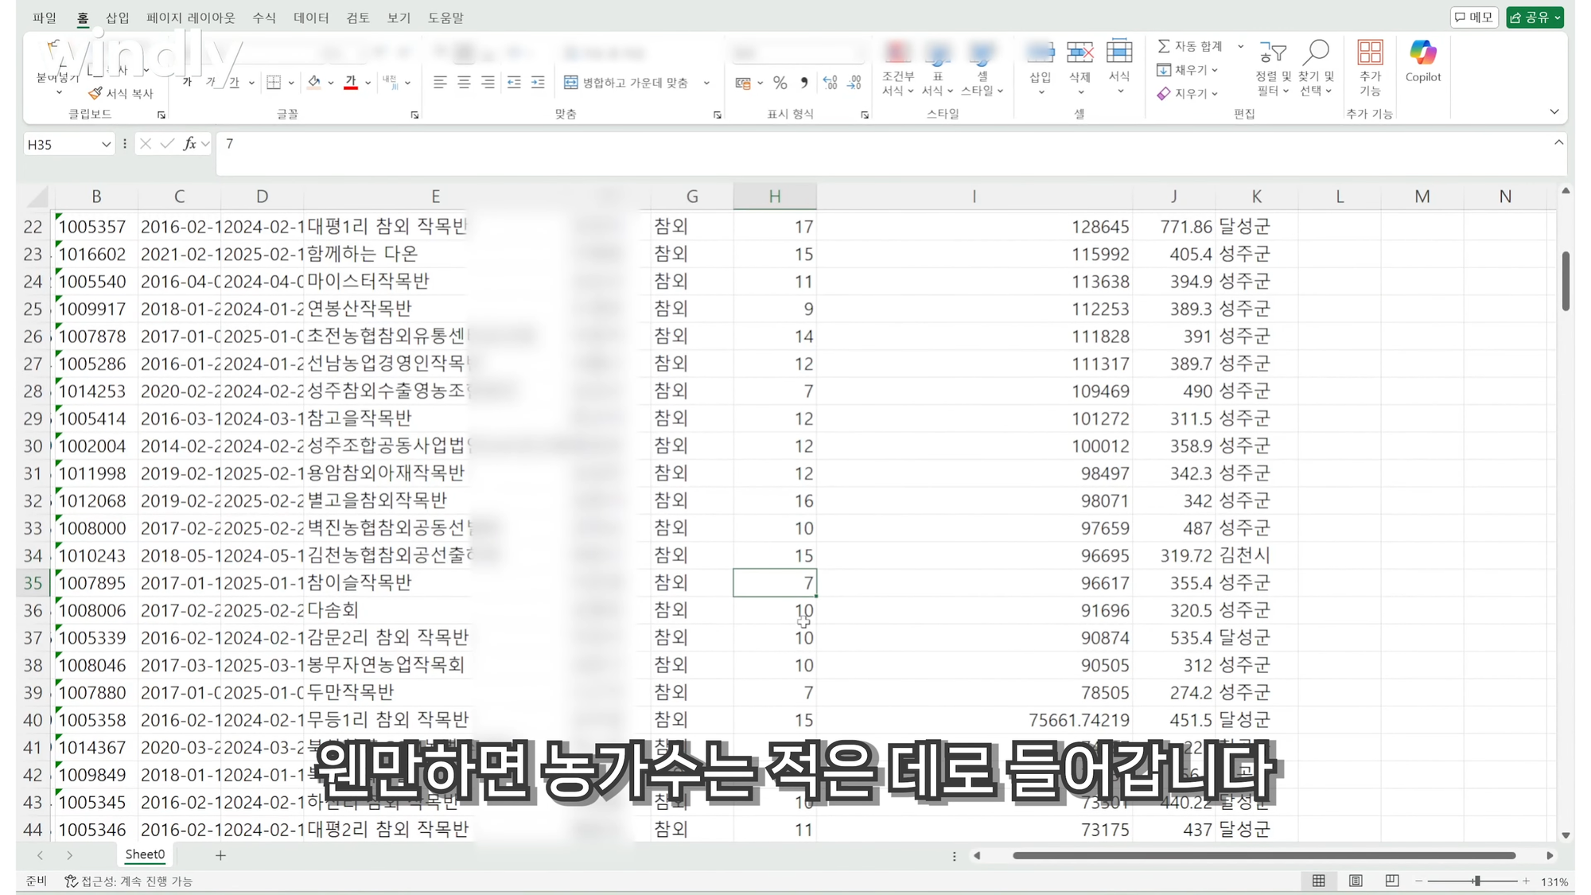Click the horizontal scrollbar thumb
The height and width of the screenshot is (895, 1591).
(1264, 855)
